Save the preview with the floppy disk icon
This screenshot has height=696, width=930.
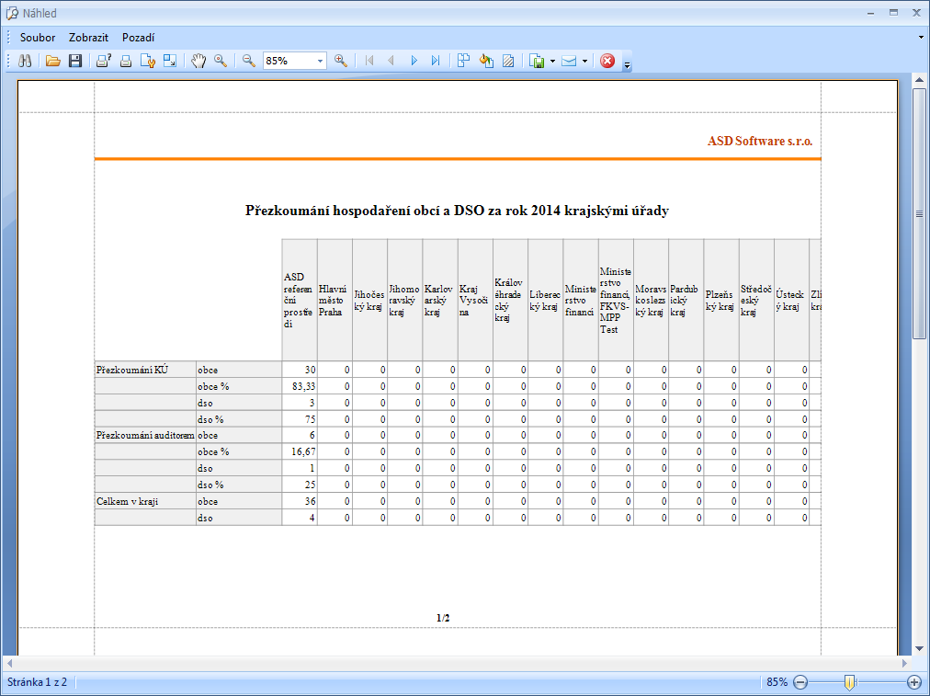(75, 61)
